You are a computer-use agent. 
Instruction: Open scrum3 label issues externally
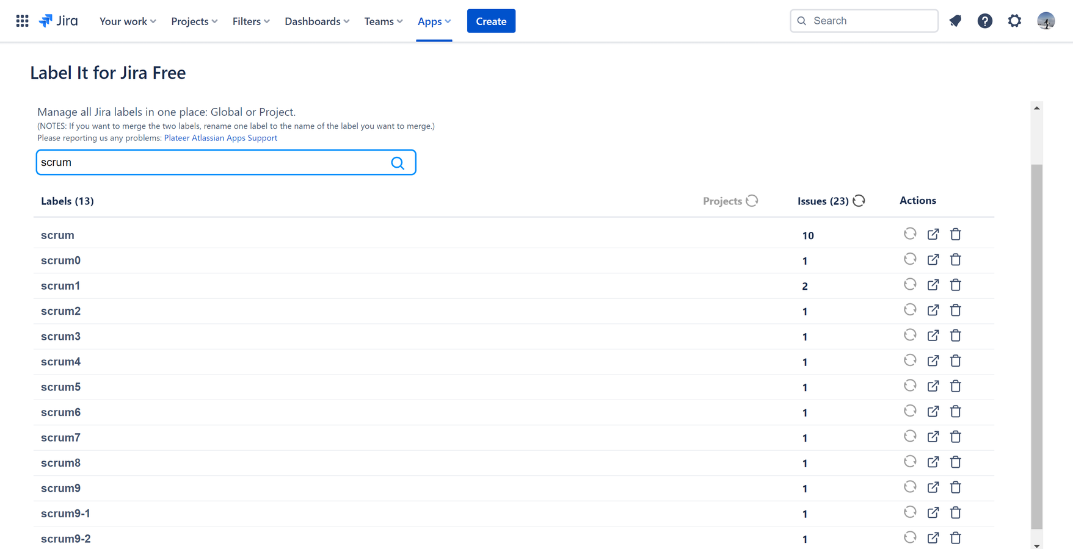pyautogui.click(x=933, y=335)
